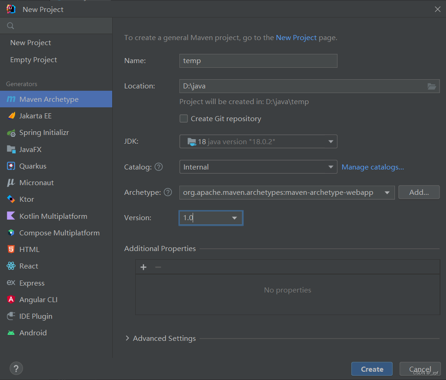This screenshot has width=446, height=380.
Task: Choose the Angular CLI generator
Action: click(x=56, y=299)
